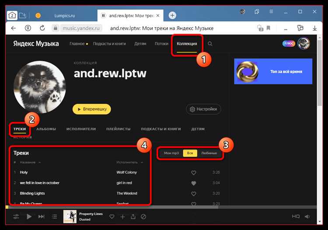Share the Property Lines track

pos(133,216)
